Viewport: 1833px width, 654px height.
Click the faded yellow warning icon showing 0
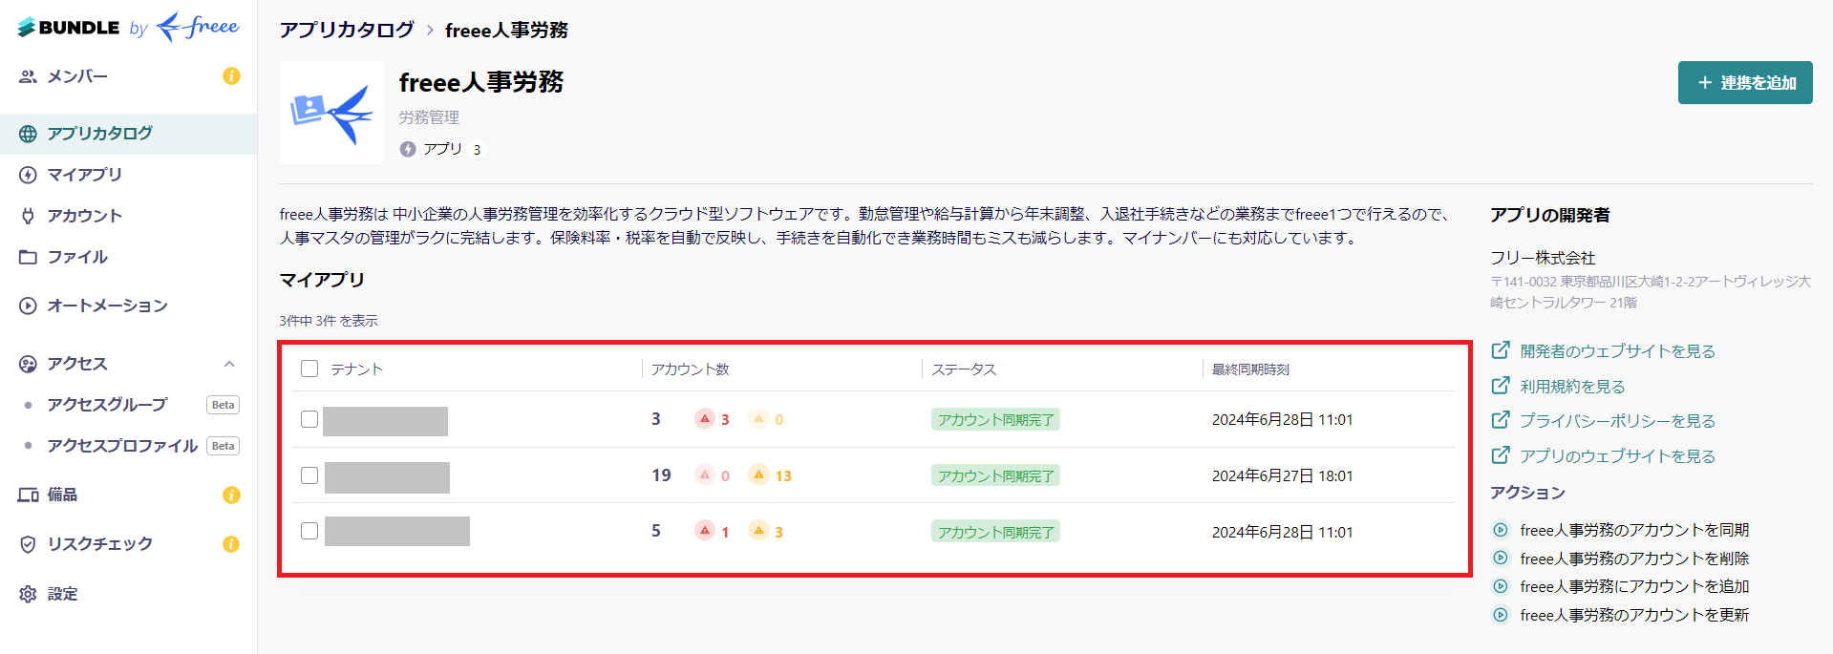[758, 418]
